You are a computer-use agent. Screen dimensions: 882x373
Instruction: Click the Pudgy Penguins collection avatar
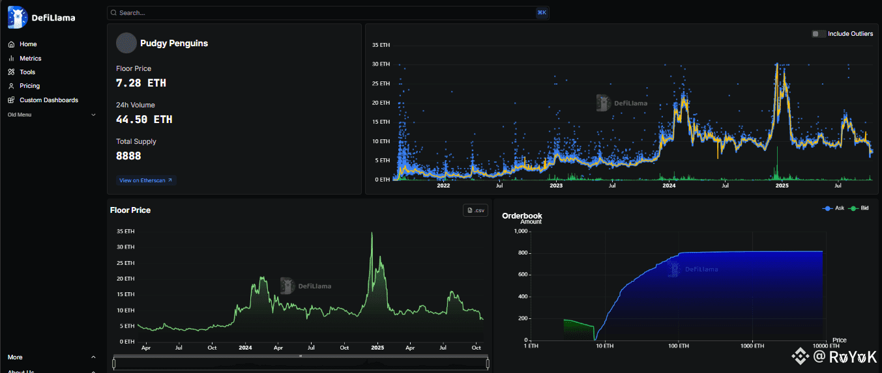coord(126,43)
